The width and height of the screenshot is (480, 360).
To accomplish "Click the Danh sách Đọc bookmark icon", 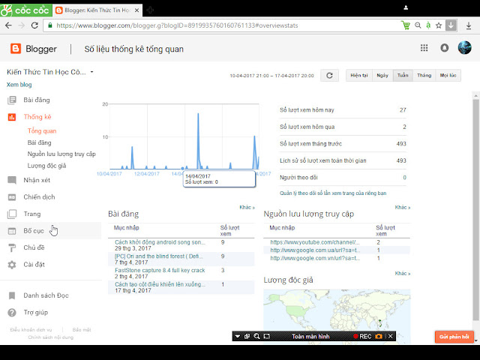I will 12,295.
